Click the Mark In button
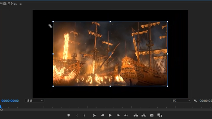Viewport: 212px width, 119px height. 77,115
